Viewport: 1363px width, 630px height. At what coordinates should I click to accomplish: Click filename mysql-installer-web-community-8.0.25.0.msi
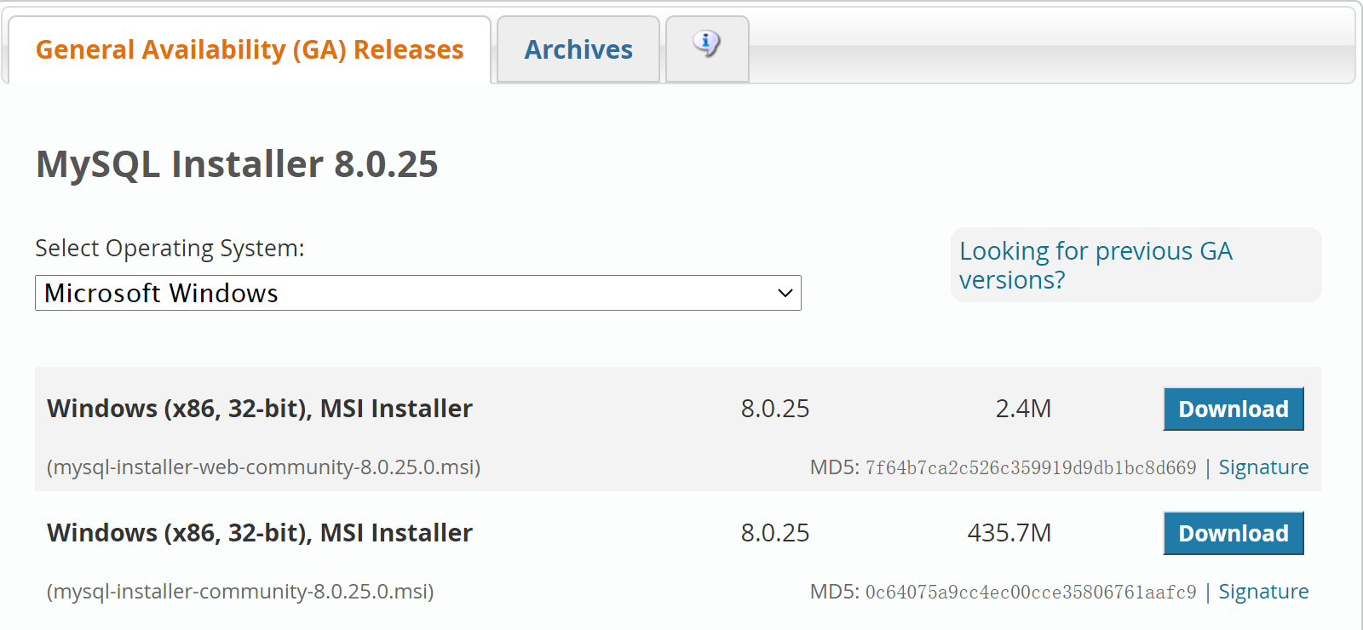coord(263,467)
